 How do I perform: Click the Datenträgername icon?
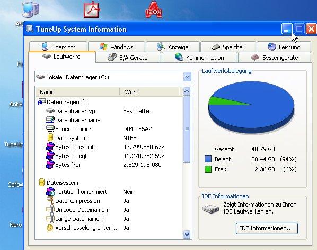coord(50,120)
